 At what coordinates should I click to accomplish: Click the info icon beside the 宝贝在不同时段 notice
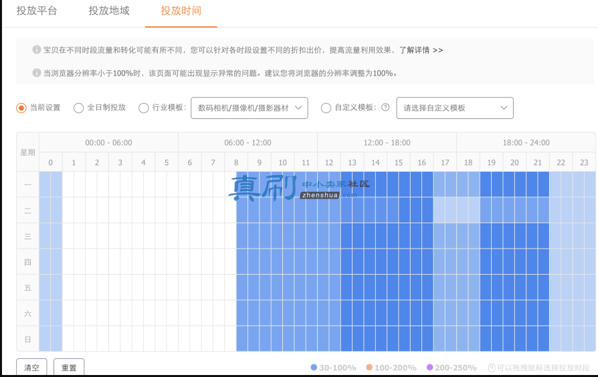pos(37,50)
